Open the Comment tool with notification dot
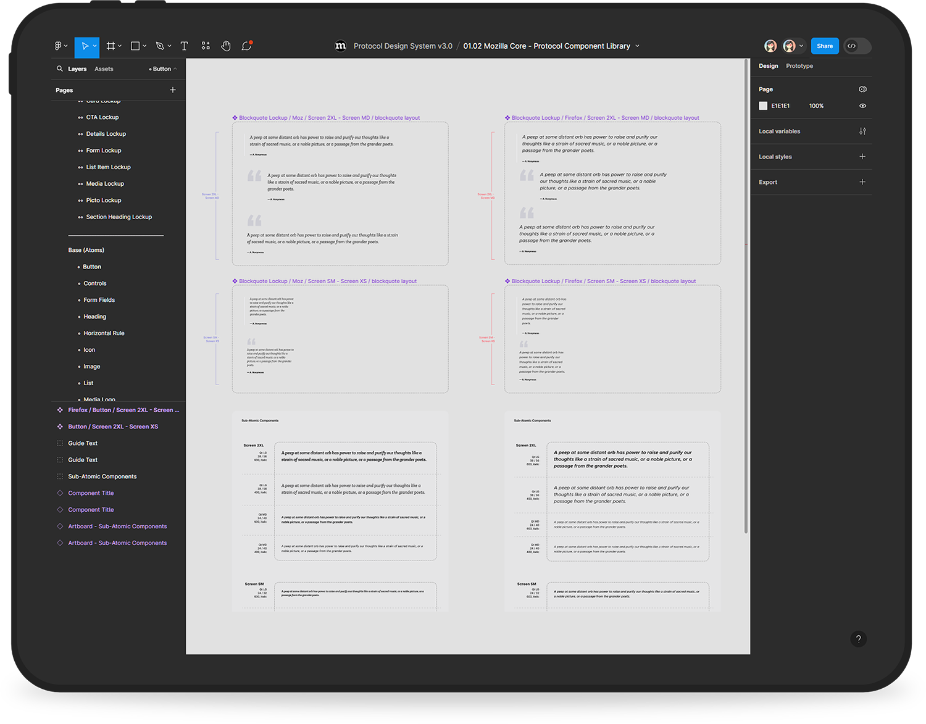This screenshot has height=724, width=926. coord(246,46)
